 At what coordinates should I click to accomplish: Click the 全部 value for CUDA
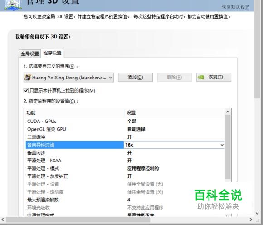[x=132, y=121]
